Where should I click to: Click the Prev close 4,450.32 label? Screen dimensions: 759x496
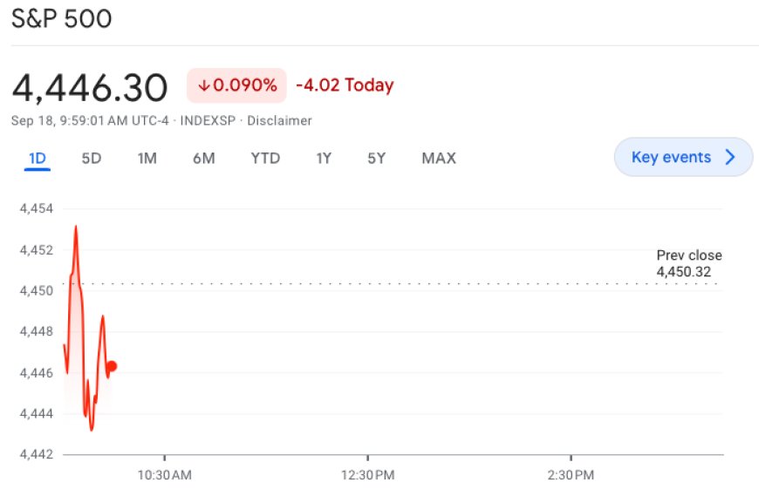tap(689, 263)
